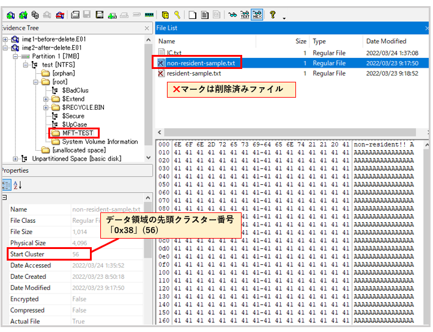This screenshot has height=332, width=433.
Task: Collapse img2-after-delete.E01 tree node
Action: (6, 48)
